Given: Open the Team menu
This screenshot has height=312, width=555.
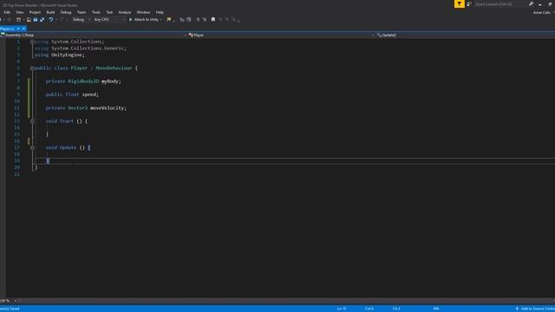Looking at the screenshot, I should 82,12.
